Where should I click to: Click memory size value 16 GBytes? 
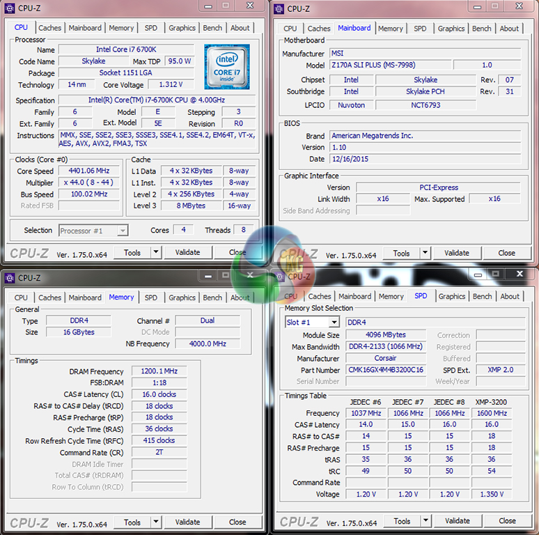[79, 332]
